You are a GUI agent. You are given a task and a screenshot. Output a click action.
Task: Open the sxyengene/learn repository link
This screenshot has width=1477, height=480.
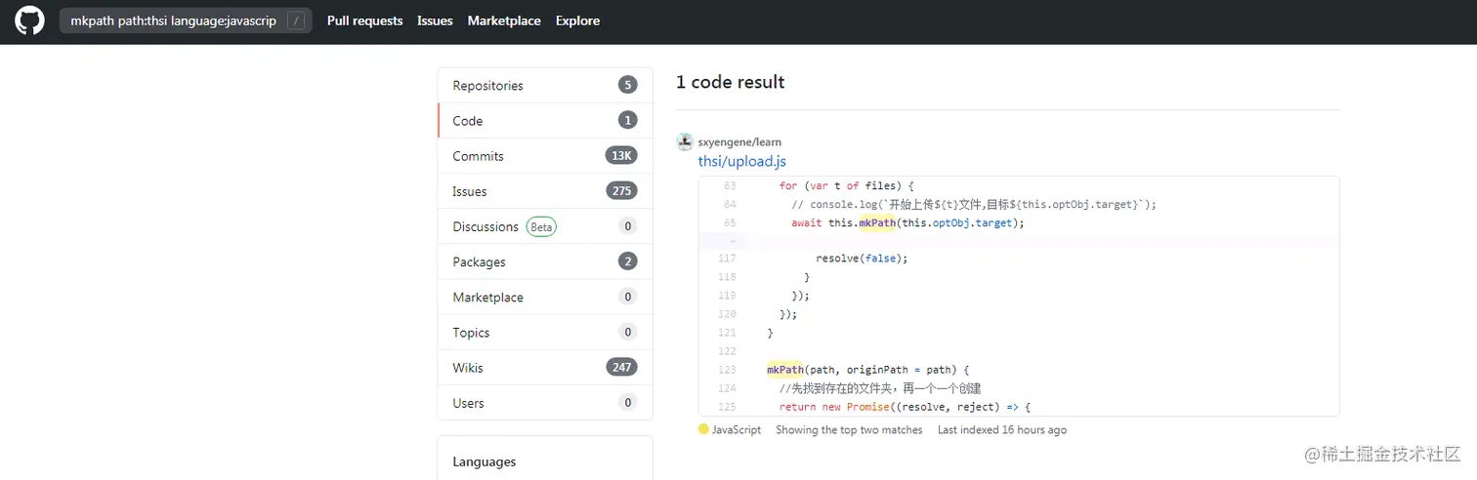(x=739, y=141)
